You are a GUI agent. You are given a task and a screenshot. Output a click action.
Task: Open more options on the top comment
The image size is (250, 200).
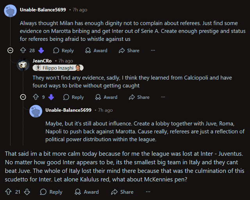[153, 50]
